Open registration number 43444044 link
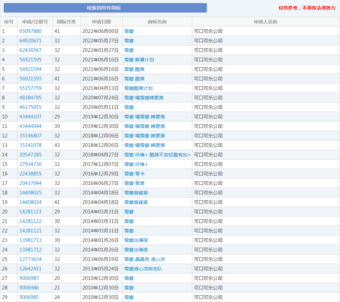 tap(30, 126)
